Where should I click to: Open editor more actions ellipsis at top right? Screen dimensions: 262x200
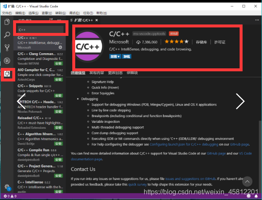[x=257, y=20]
